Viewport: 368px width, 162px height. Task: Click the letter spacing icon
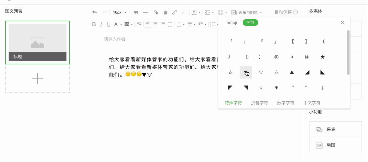(x=194, y=12)
